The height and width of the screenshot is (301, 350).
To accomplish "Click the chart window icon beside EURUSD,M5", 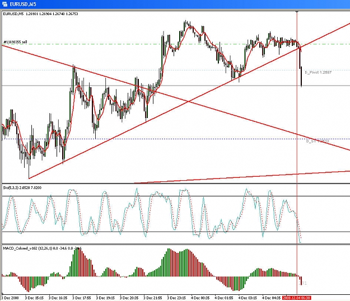I will 5,4.
